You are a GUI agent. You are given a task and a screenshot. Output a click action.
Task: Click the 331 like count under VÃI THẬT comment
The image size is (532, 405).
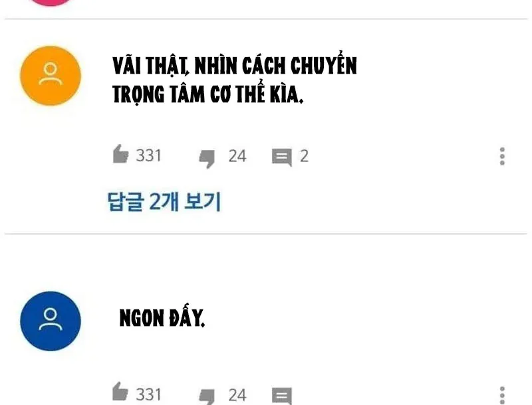pyautogui.click(x=148, y=156)
